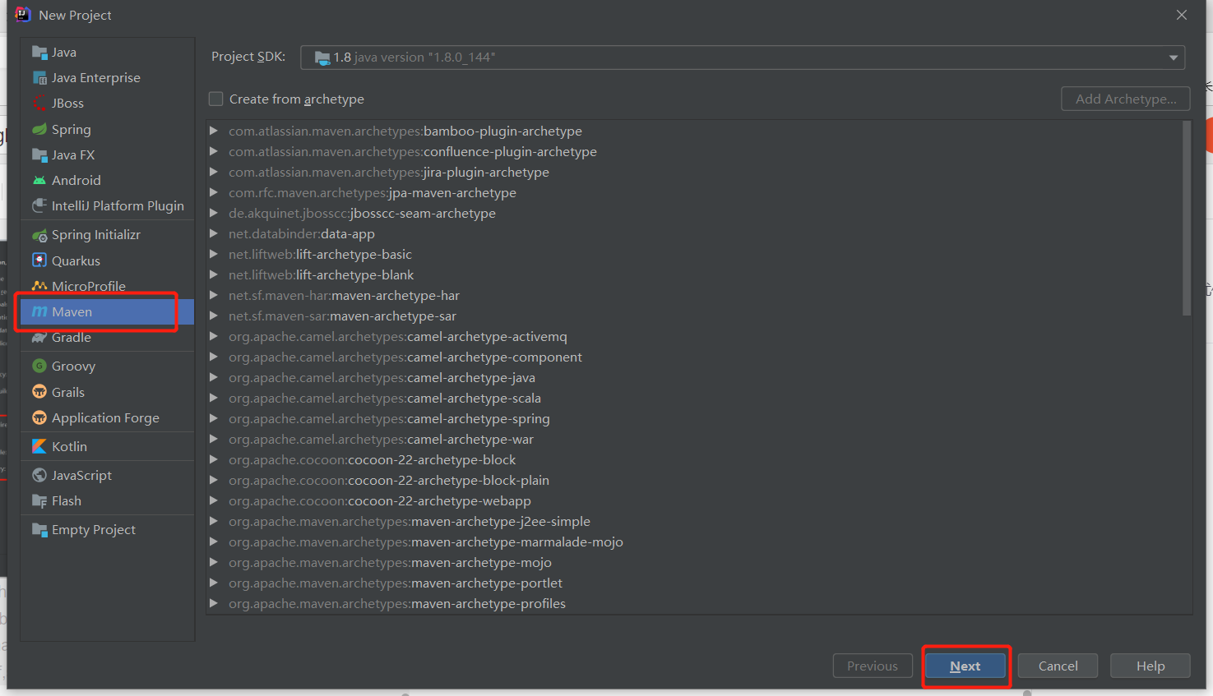Viewport: 1213px width, 696px height.
Task: Click the Spring leaf icon
Action: pyautogui.click(x=39, y=129)
